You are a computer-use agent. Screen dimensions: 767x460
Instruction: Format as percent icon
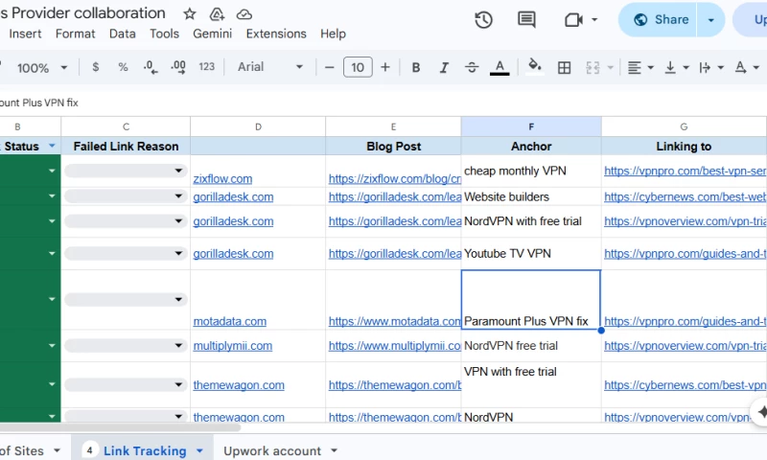pyautogui.click(x=123, y=67)
